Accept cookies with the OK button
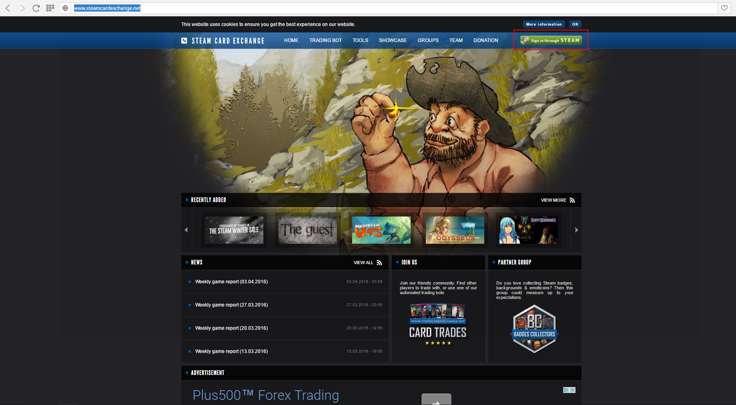 coord(575,24)
